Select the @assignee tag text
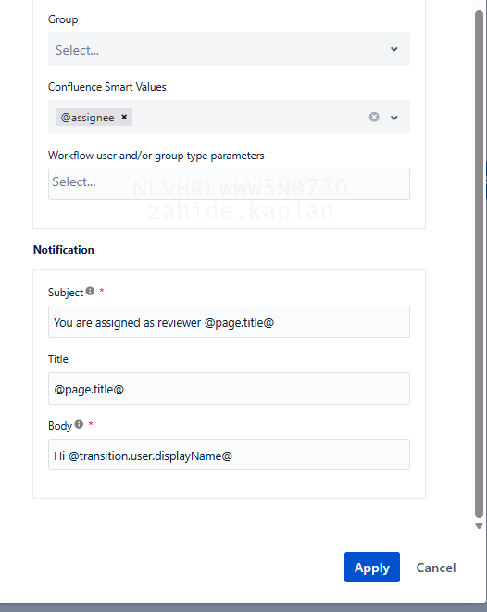487x612 pixels. [87, 117]
